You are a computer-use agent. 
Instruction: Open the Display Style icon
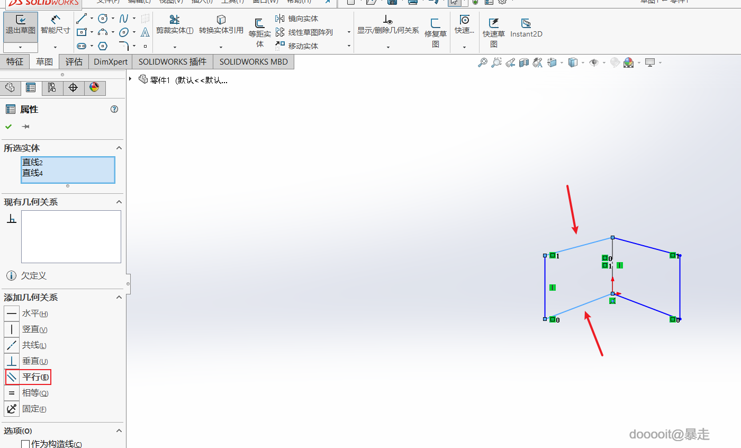573,62
